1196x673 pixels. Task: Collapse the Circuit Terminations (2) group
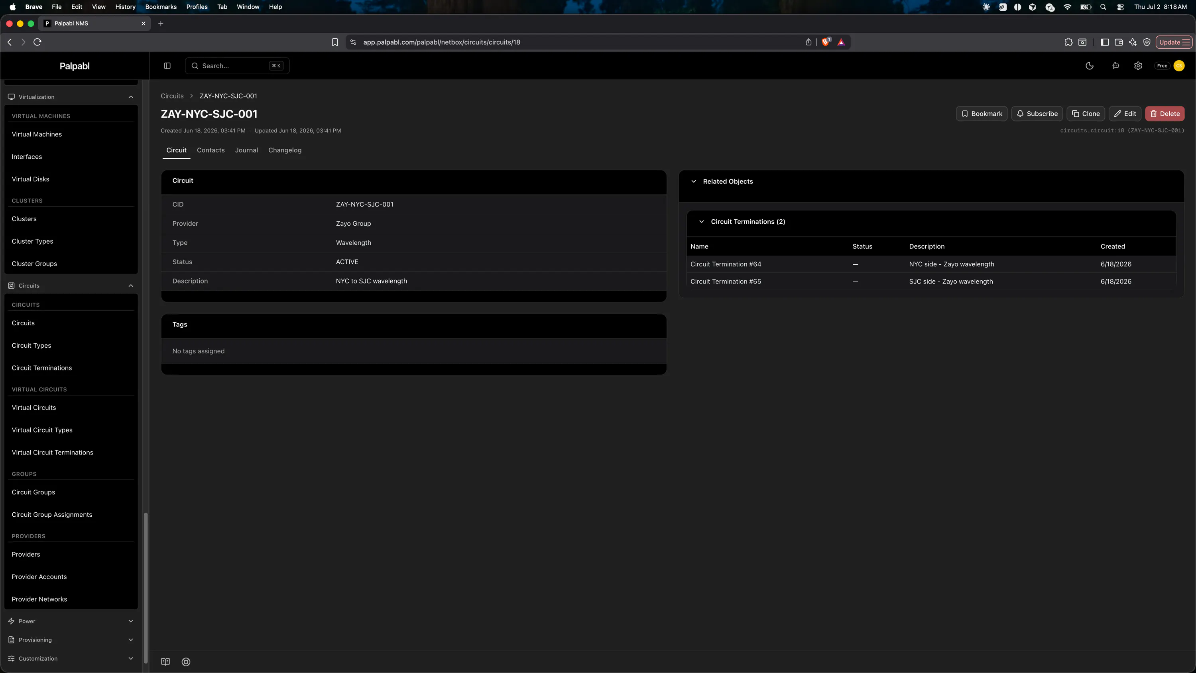[701, 222]
